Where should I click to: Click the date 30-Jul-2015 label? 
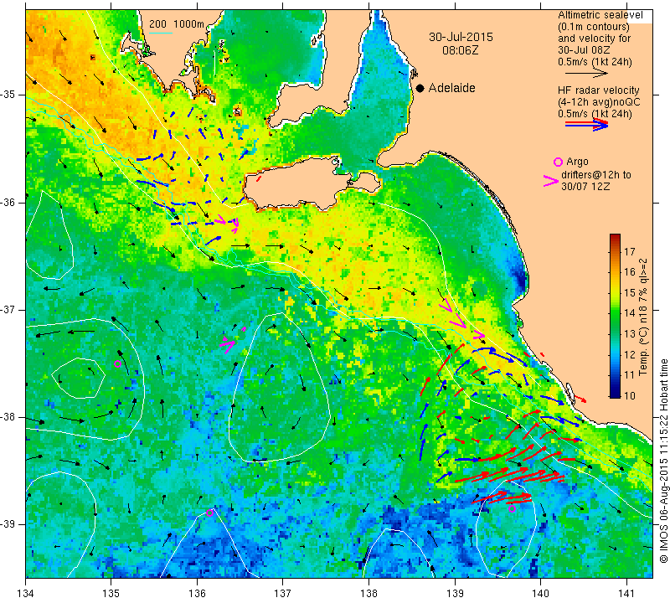coord(461,37)
